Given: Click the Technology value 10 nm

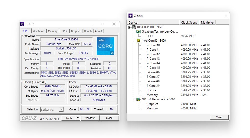Looking at the screenshot, I should pyautogui.click(x=47, y=53).
